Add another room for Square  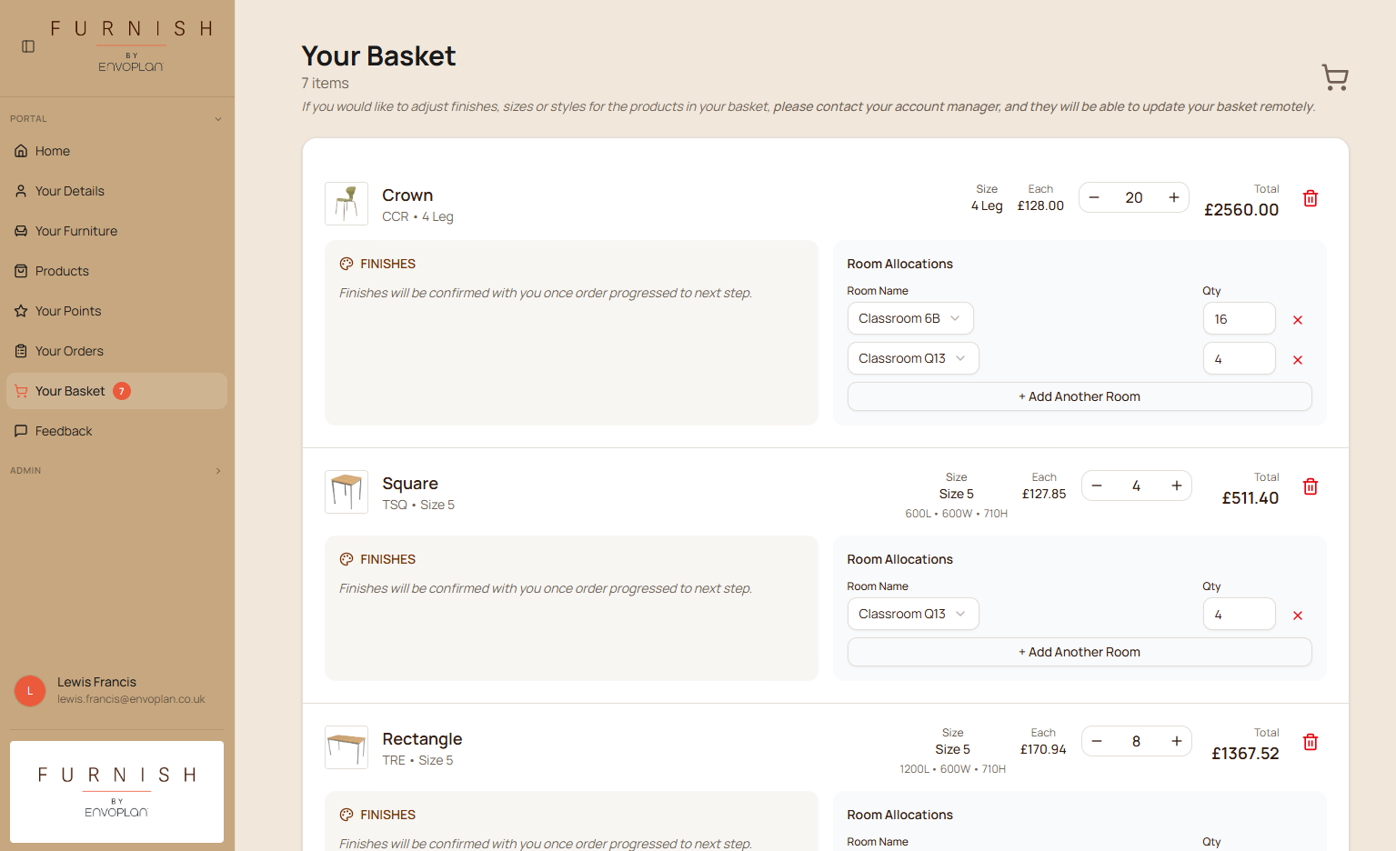pyautogui.click(x=1080, y=652)
